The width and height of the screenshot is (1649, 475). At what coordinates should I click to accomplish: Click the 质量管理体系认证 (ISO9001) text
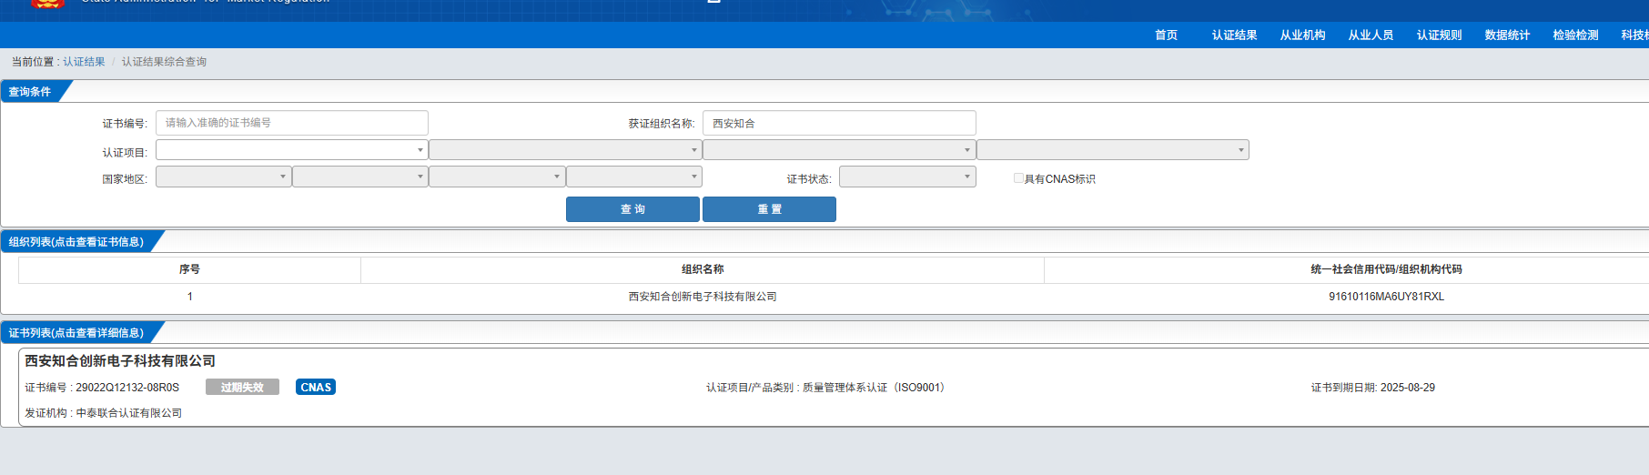876,388
